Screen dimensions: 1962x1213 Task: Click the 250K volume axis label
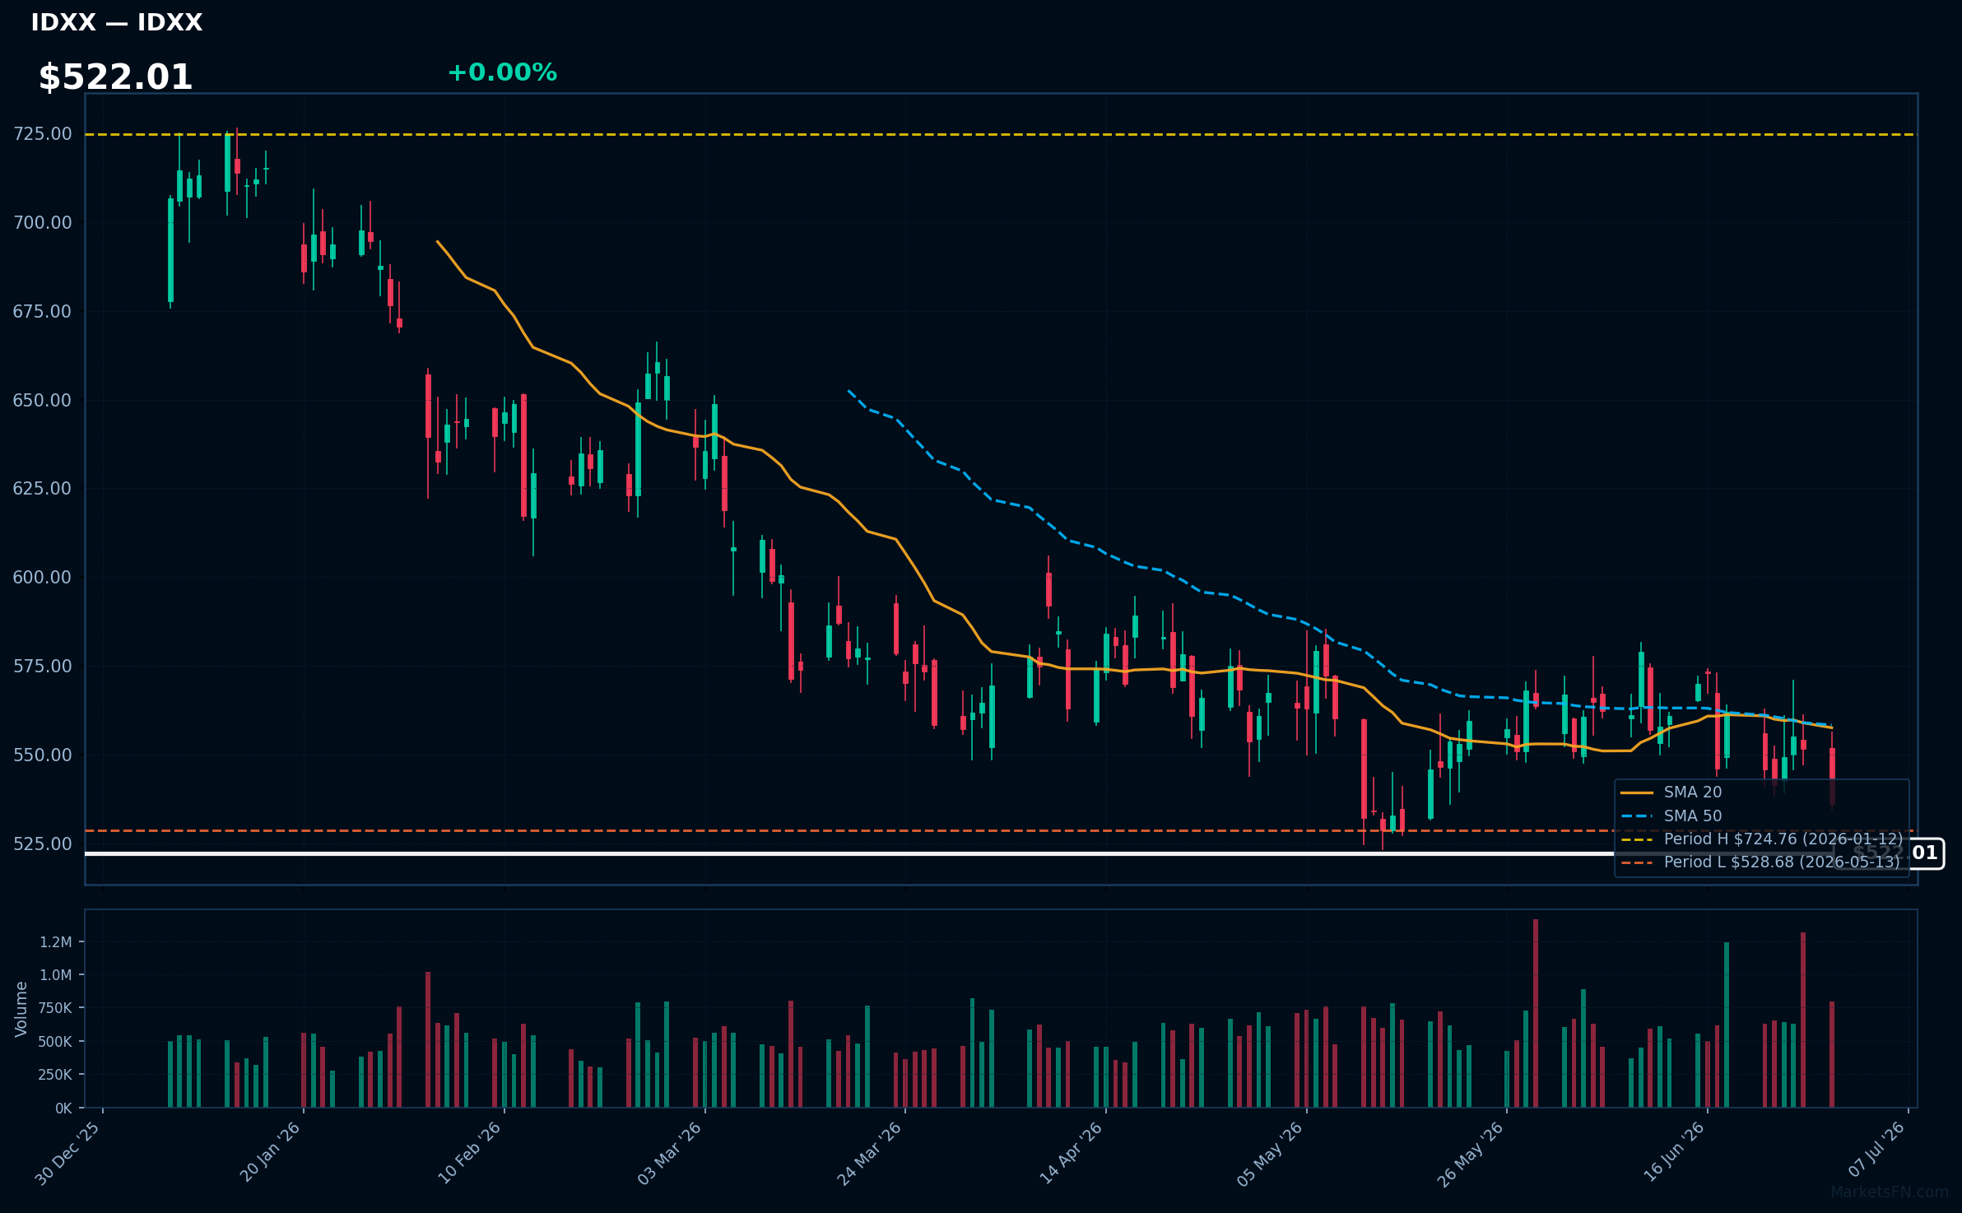55,1074
